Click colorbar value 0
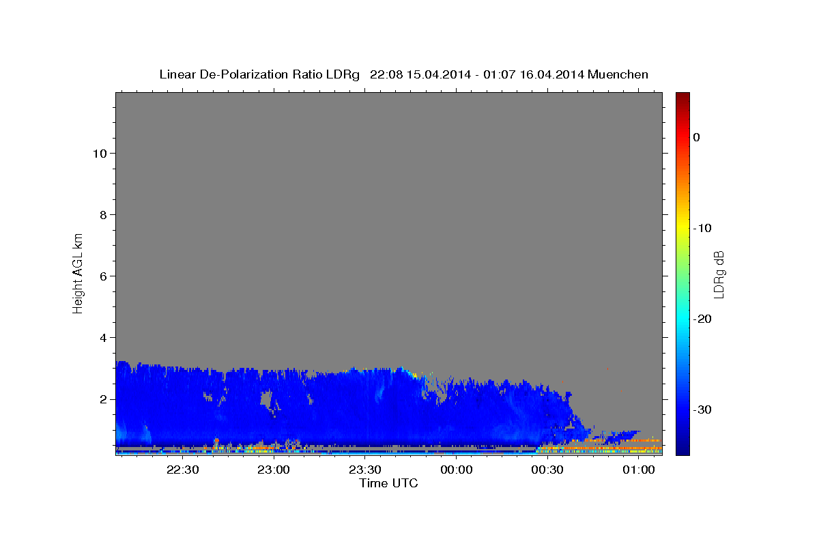819x546 pixels. point(697,137)
